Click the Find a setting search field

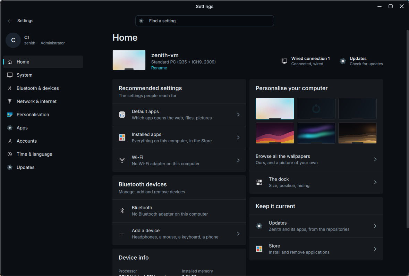pos(205,21)
